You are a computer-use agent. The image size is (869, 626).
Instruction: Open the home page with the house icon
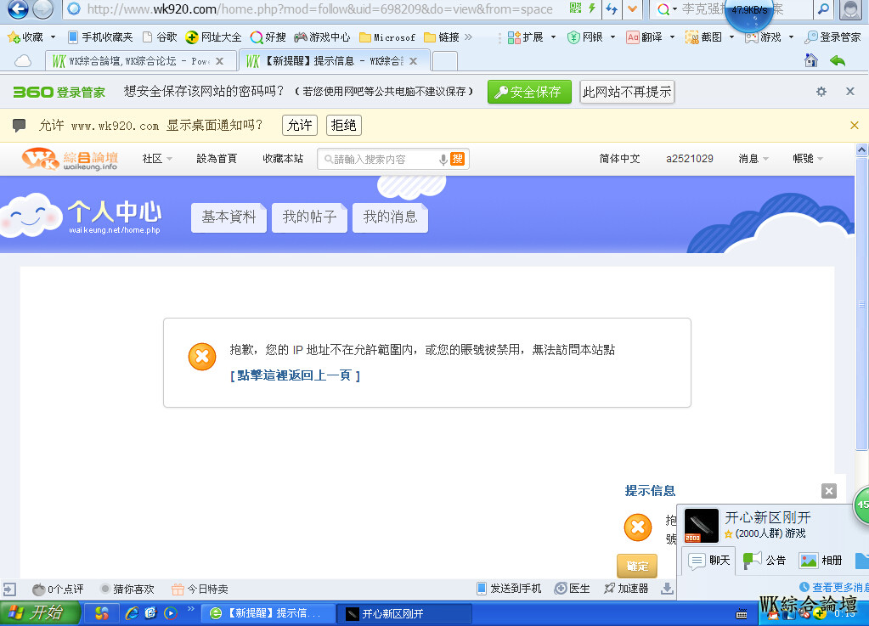810,60
